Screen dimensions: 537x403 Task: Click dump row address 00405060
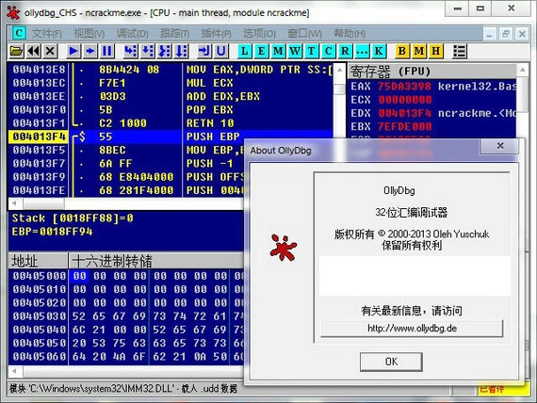pos(39,357)
